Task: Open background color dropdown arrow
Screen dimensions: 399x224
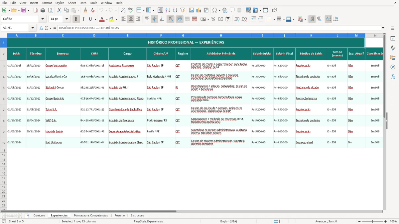Action: click(116, 19)
